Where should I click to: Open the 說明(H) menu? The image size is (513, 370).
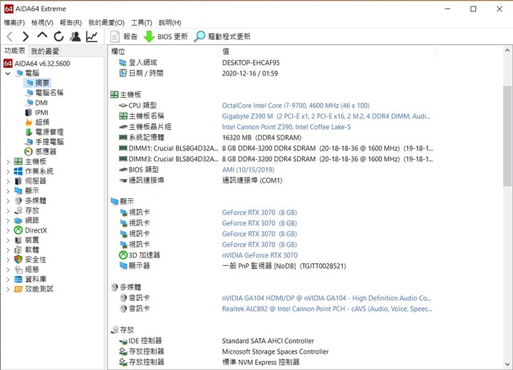click(x=170, y=23)
